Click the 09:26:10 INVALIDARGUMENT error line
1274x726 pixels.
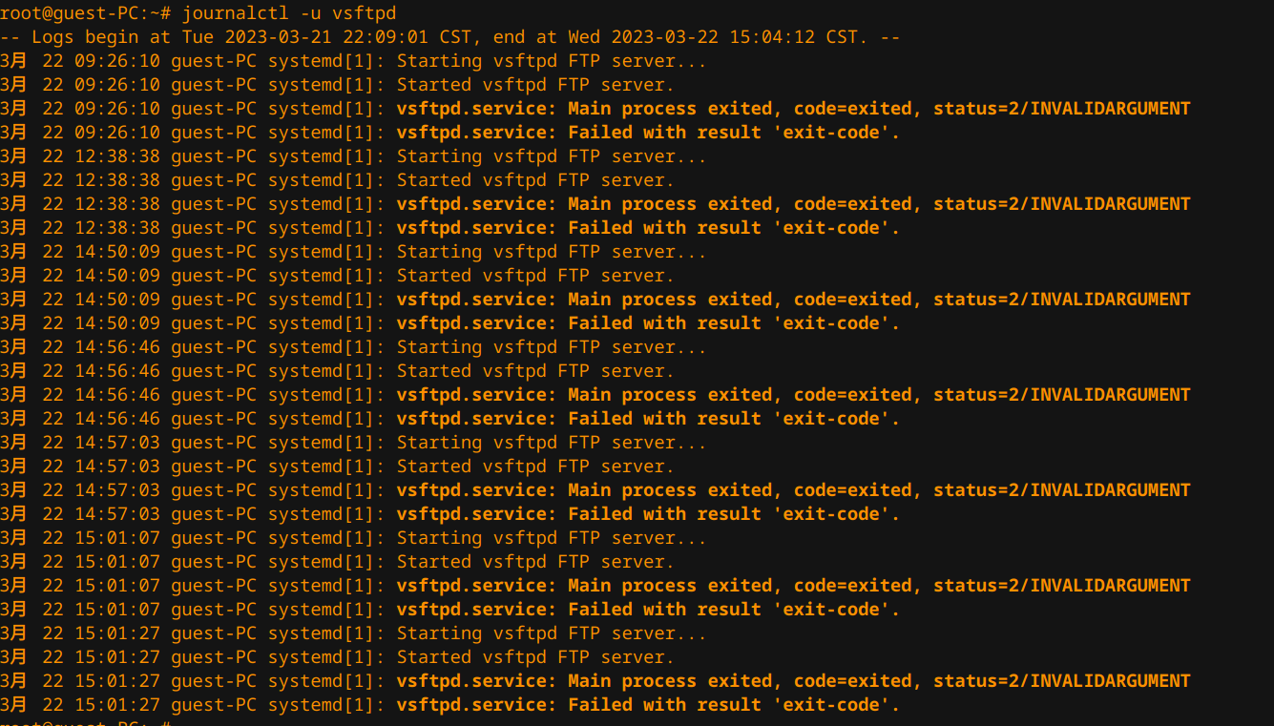click(595, 109)
